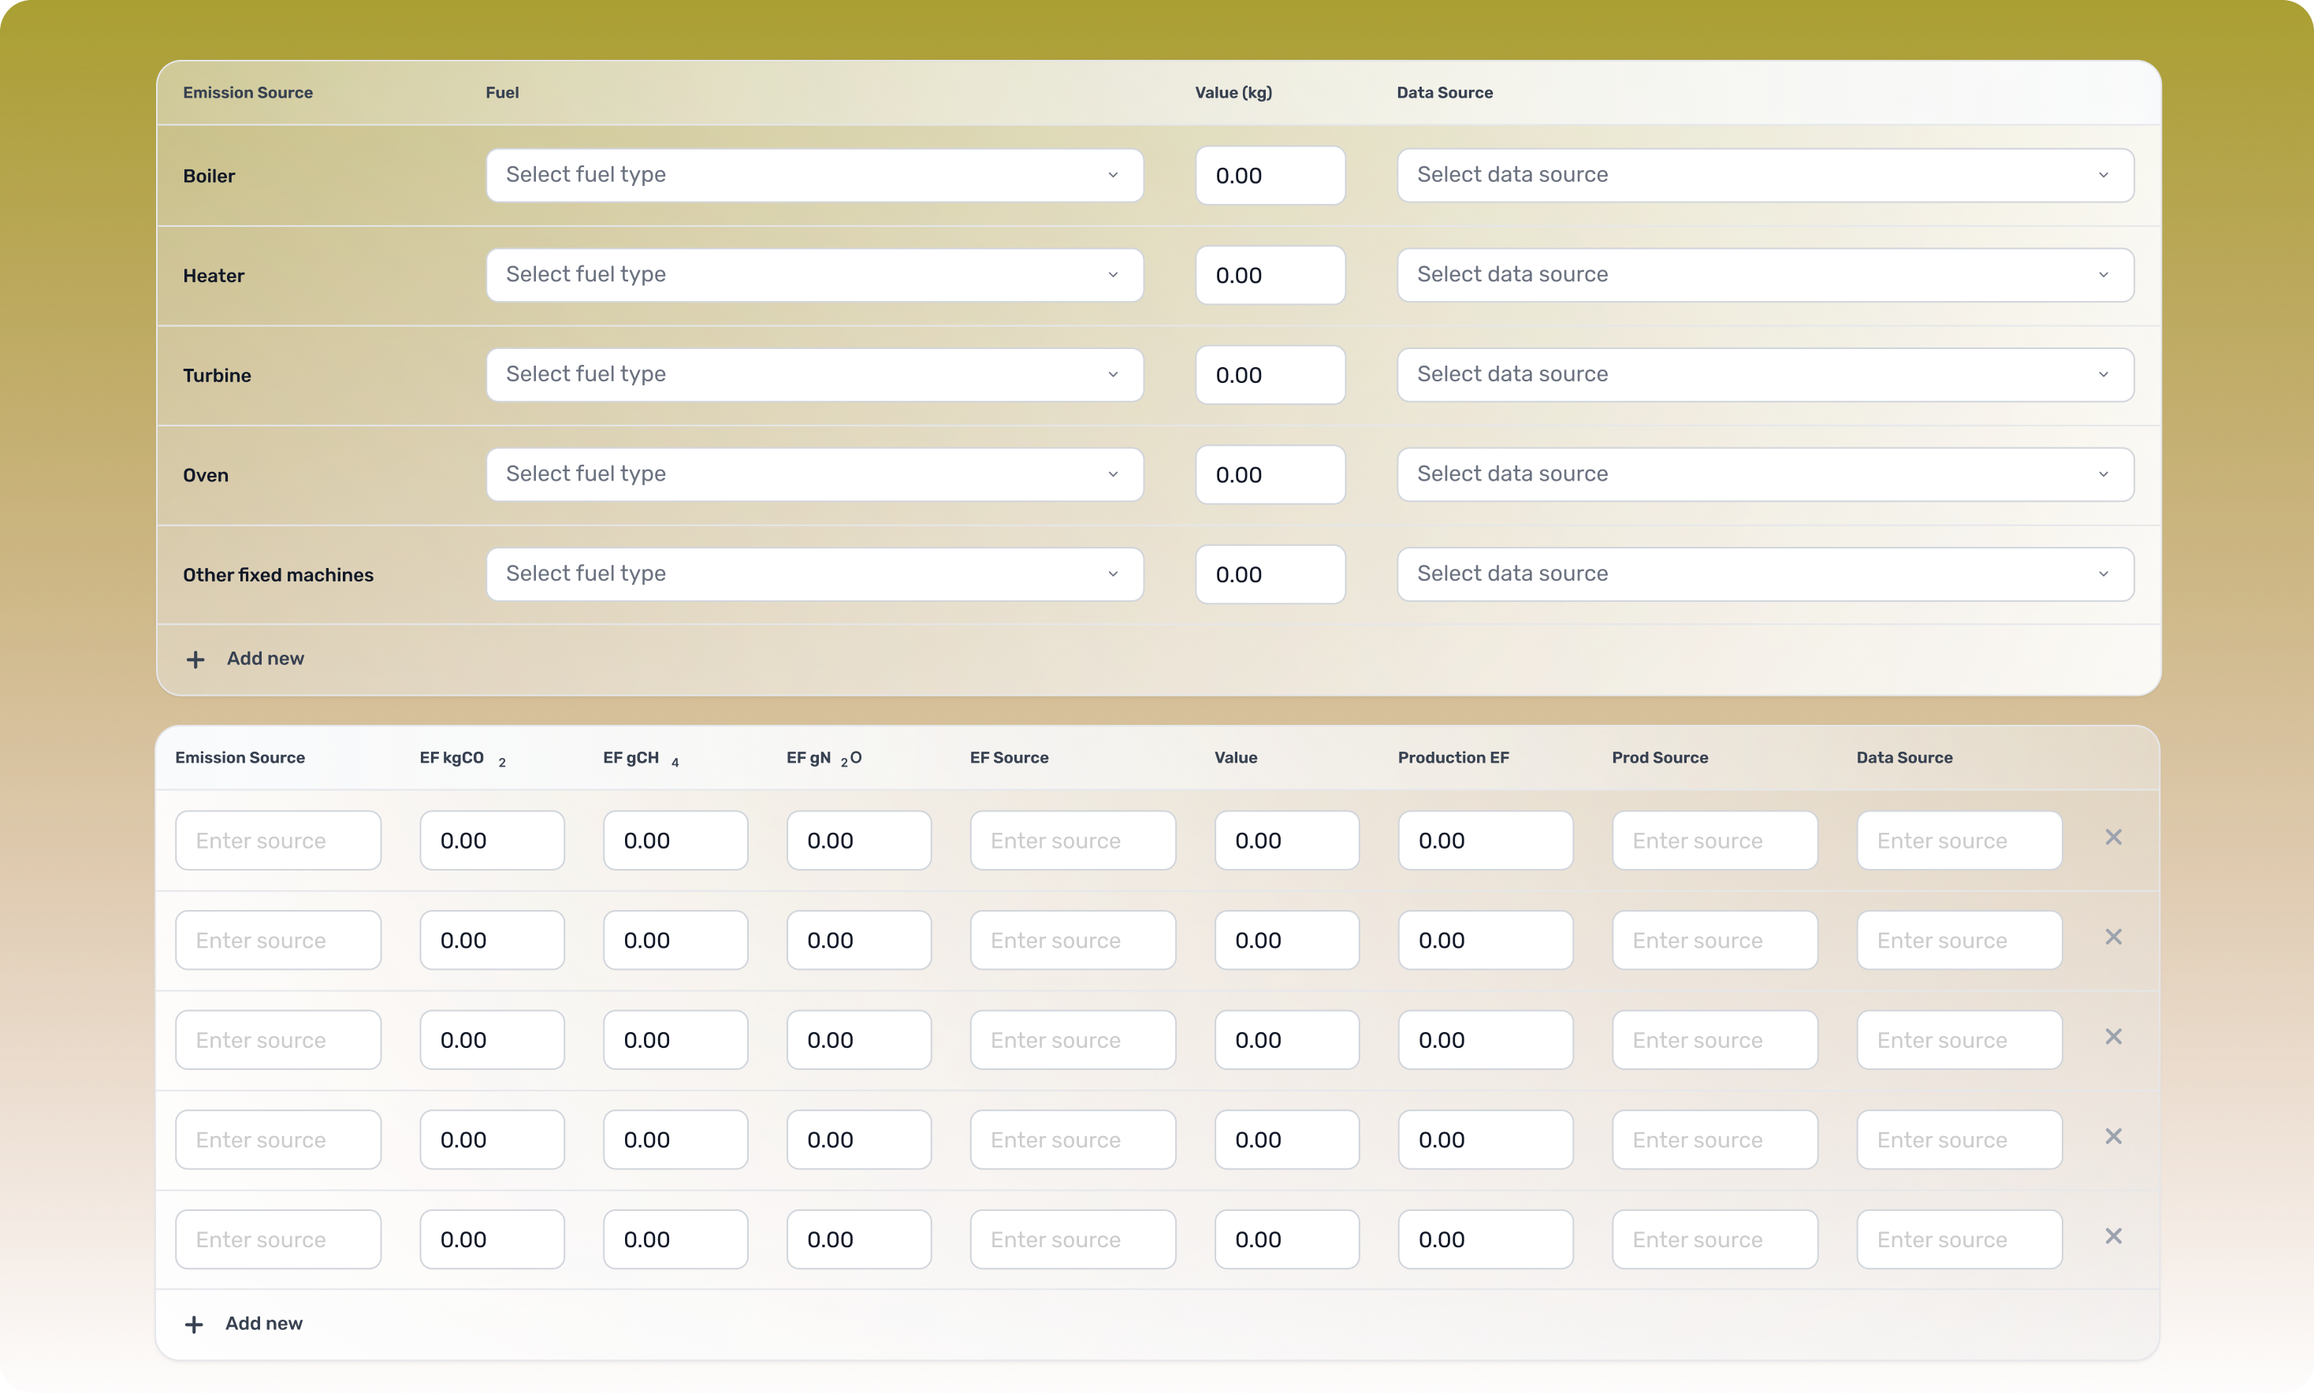Image resolution: width=2314 pixels, height=1393 pixels.
Task: Click the plus icon next to top Add new
Action: pyautogui.click(x=195, y=658)
